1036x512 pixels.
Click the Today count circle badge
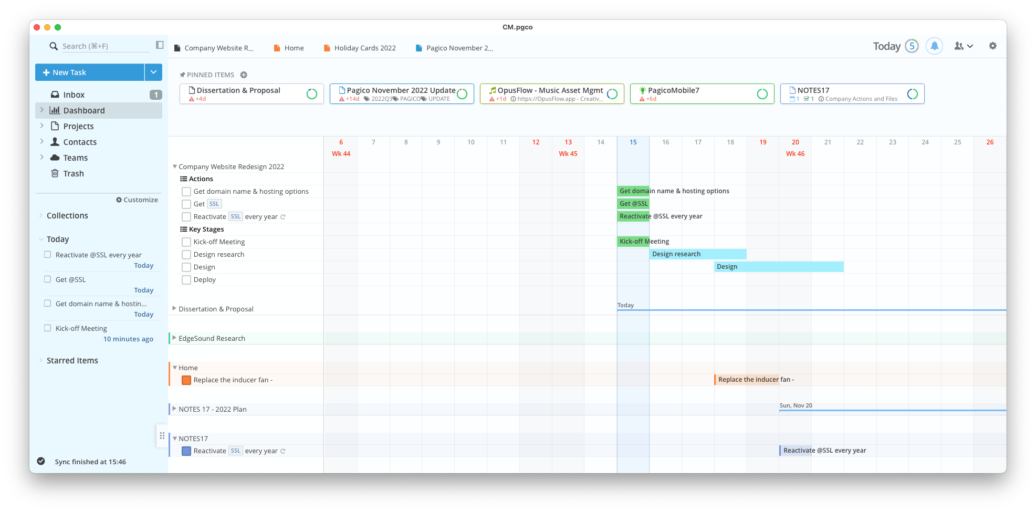pos(912,46)
